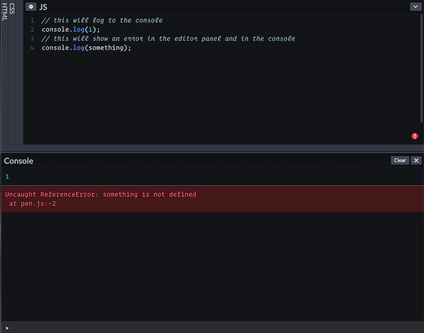Select the JS panel header label
The image size is (424, 333).
tap(43, 7)
